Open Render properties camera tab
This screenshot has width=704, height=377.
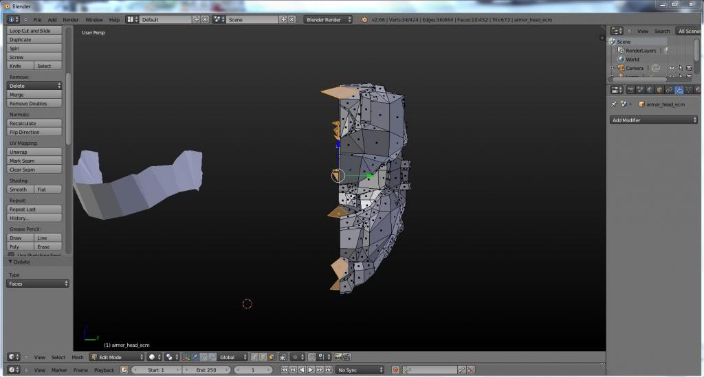point(631,90)
